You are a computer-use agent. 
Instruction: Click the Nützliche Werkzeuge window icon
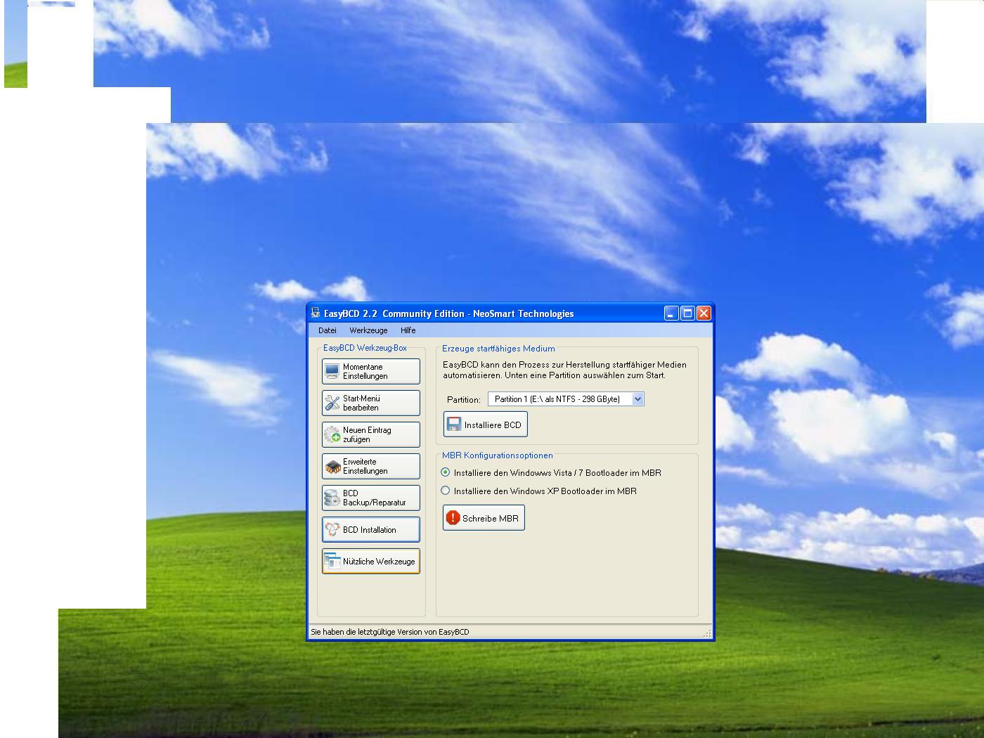pyautogui.click(x=332, y=562)
